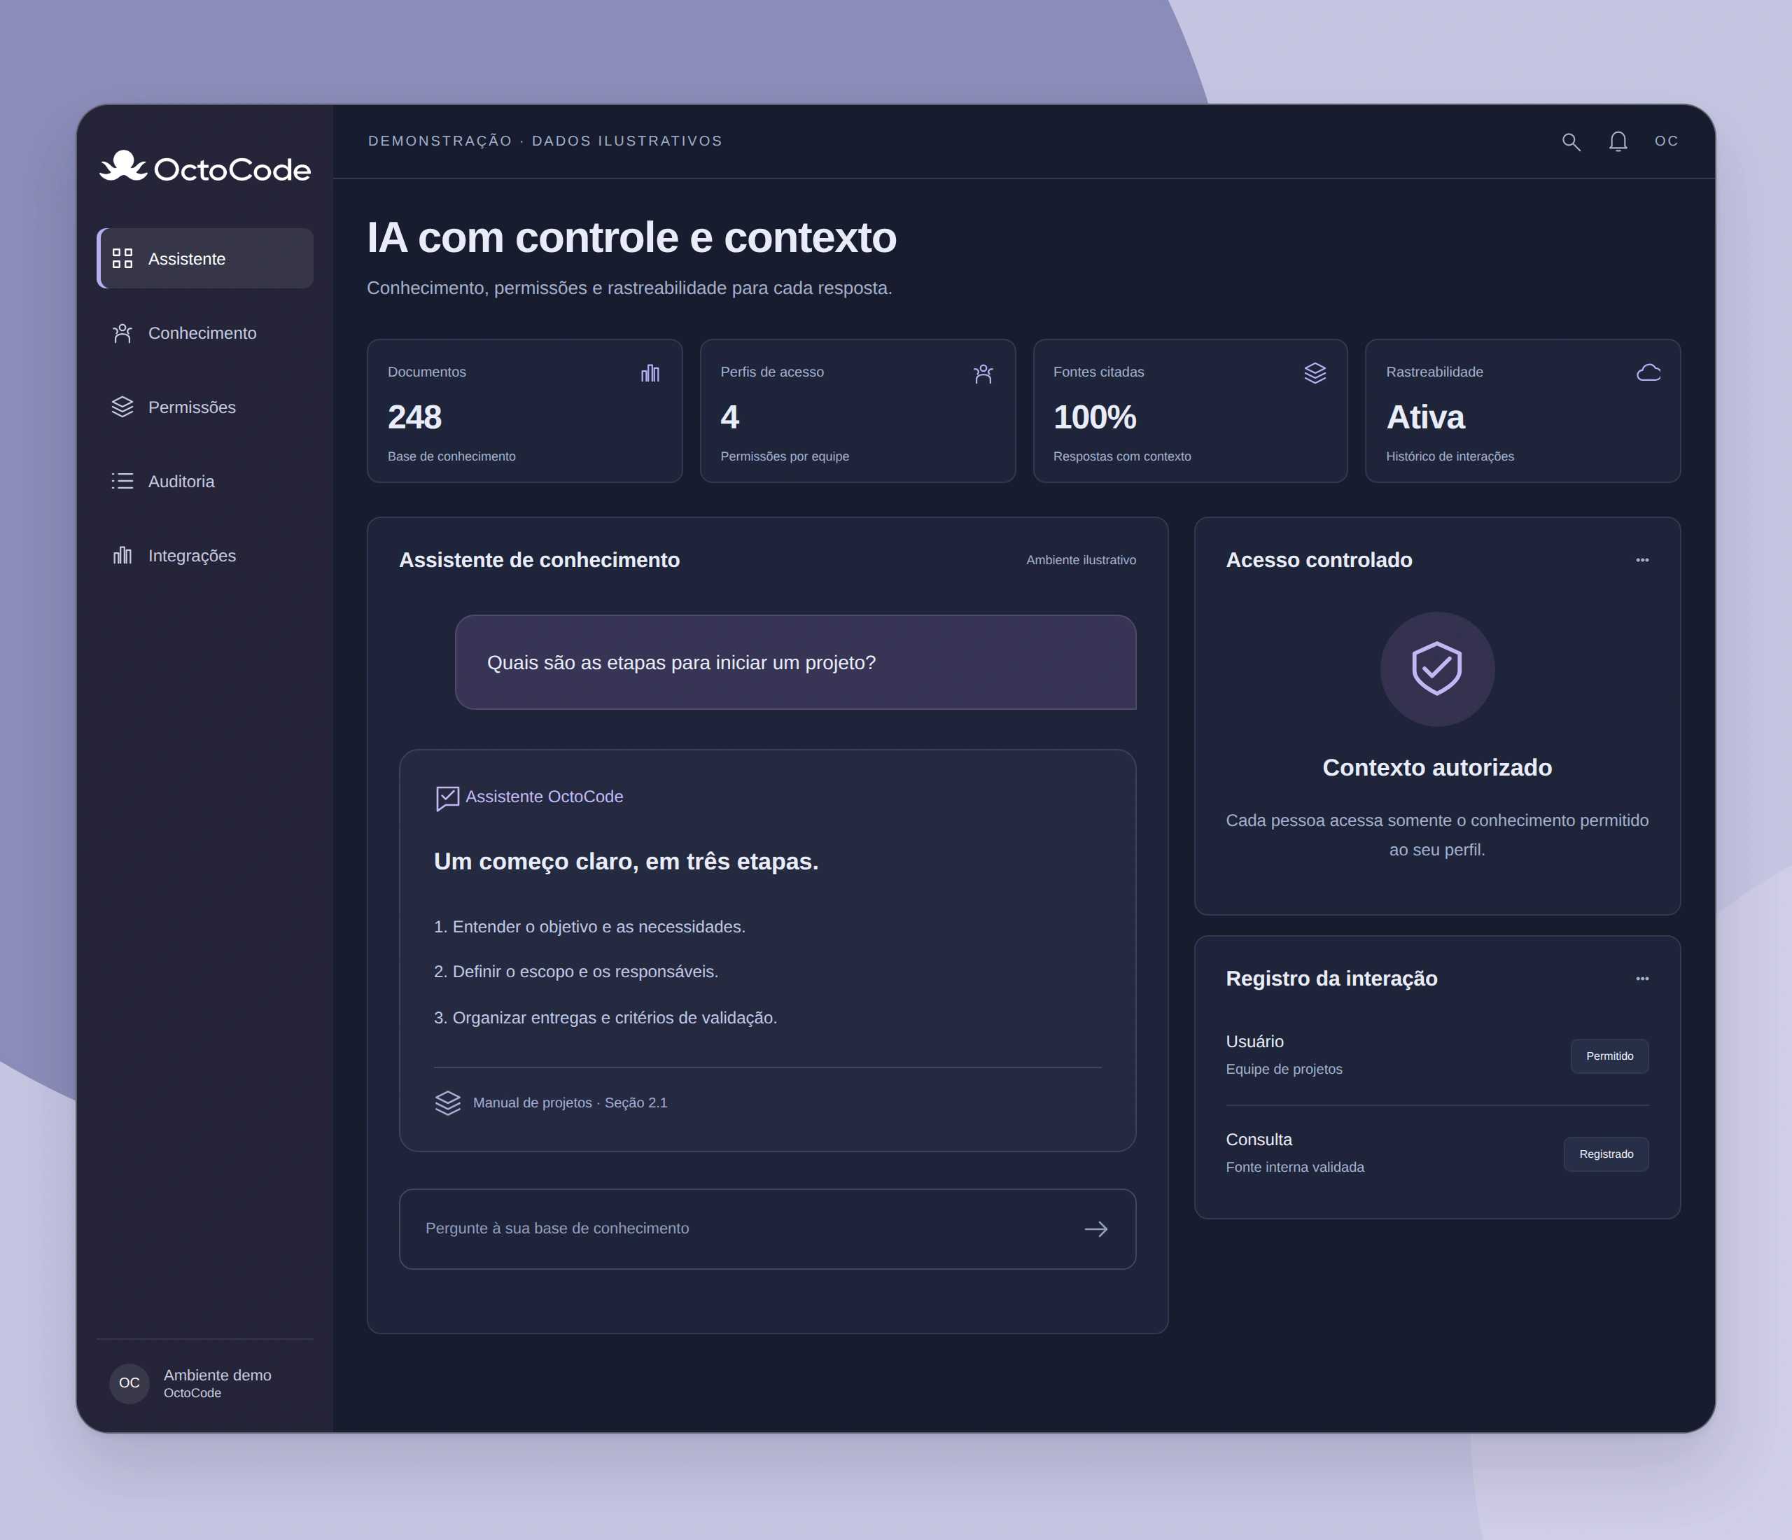Open the Acesso controlado options menu
This screenshot has width=1792, height=1540.
pyautogui.click(x=1642, y=560)
